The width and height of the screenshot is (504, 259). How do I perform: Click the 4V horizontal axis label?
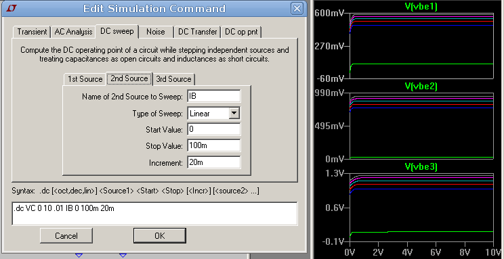pyautogui.click(x=407, y=252)
